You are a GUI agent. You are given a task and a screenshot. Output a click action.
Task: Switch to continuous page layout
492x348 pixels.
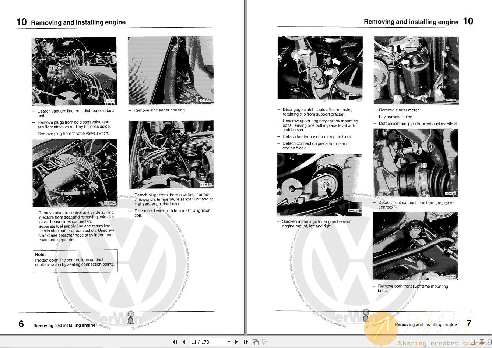(x=482, y=342)
